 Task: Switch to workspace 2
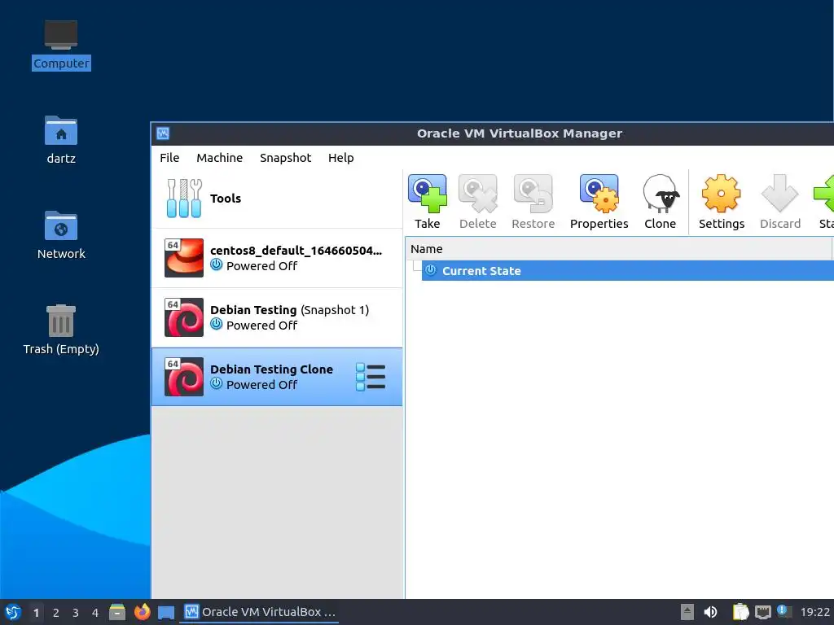tap(56, 613)
